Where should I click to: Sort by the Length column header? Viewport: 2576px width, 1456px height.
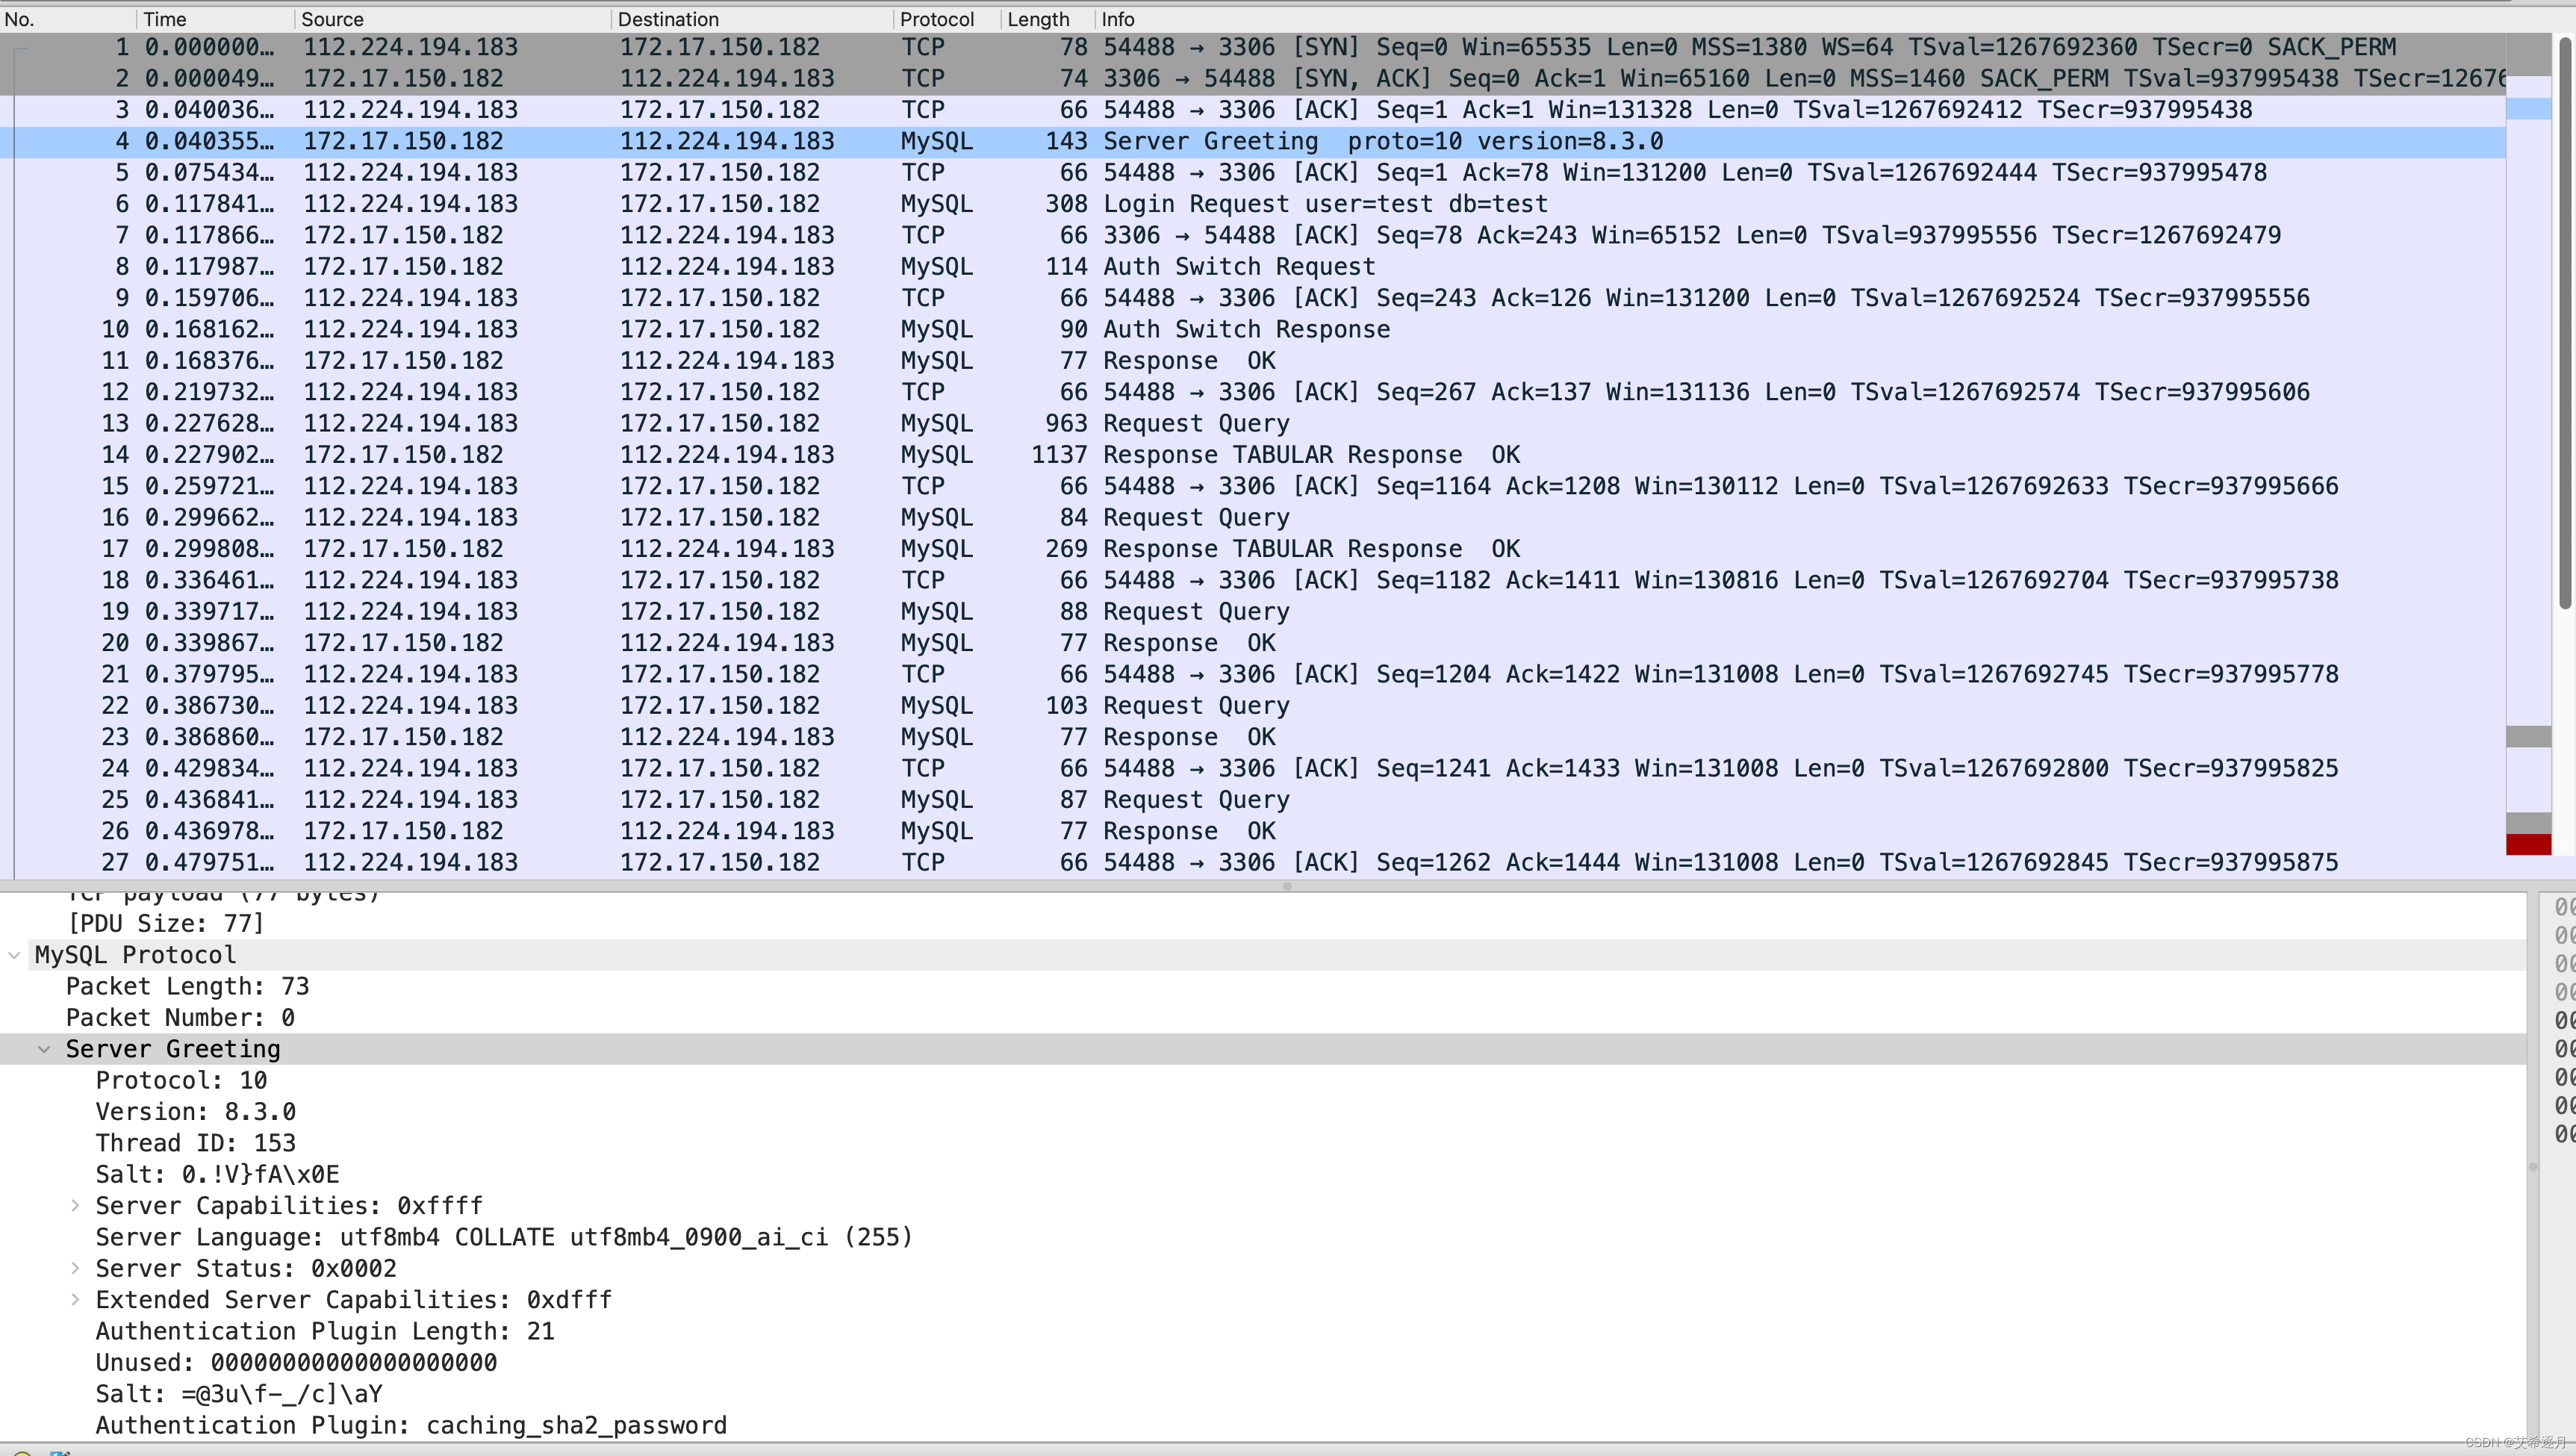tap(1047, 19)
